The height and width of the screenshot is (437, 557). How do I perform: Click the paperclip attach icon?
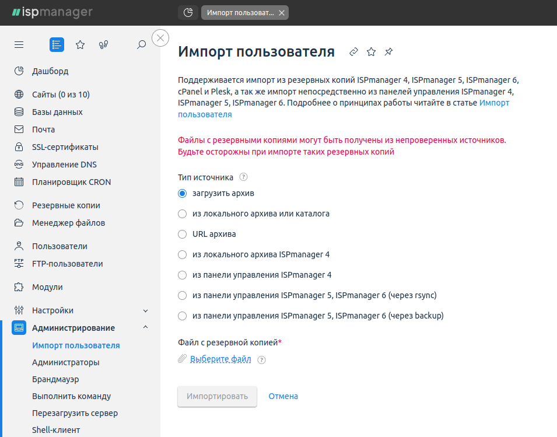pyautogui.click(x=182, y=359)
